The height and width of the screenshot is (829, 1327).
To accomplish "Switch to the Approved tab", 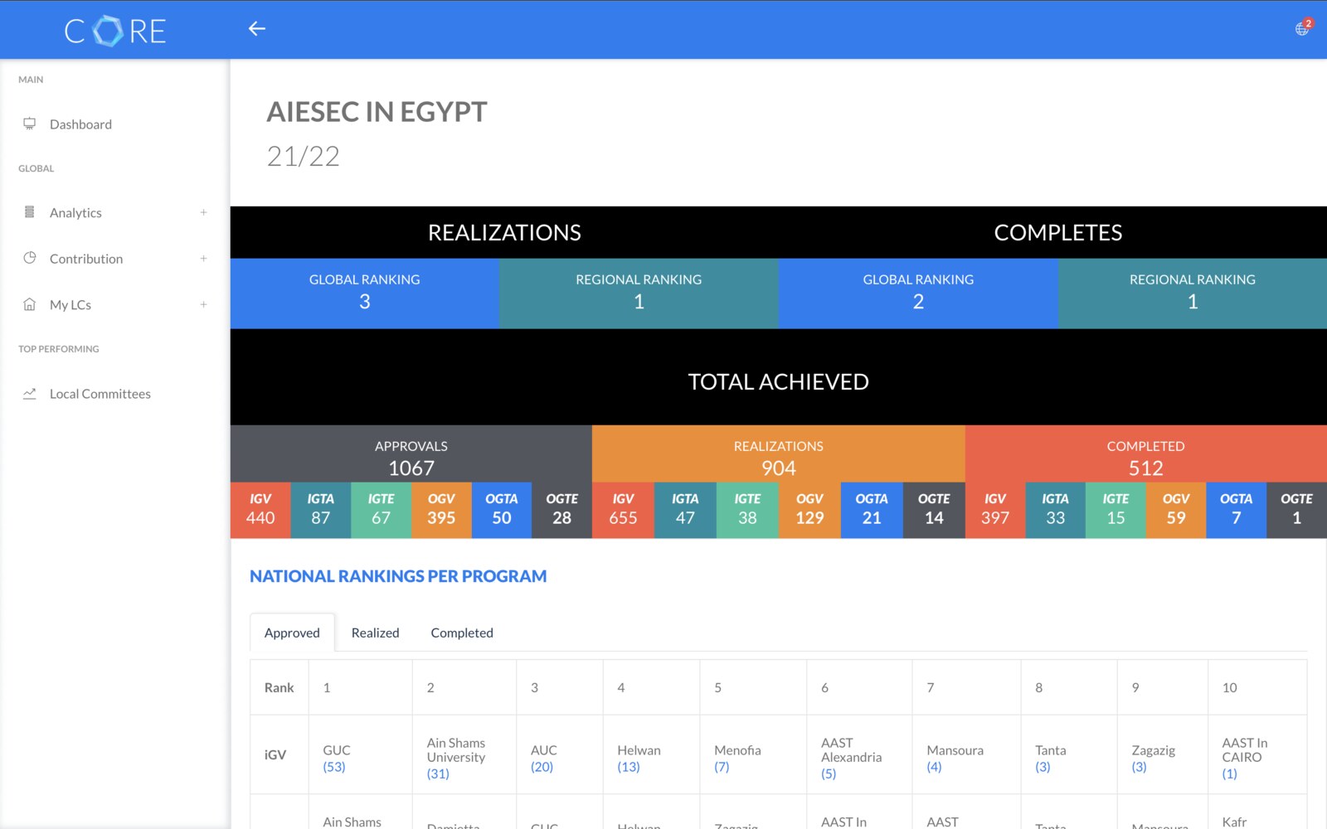I will pyautogui.click(x=292, y=633).
